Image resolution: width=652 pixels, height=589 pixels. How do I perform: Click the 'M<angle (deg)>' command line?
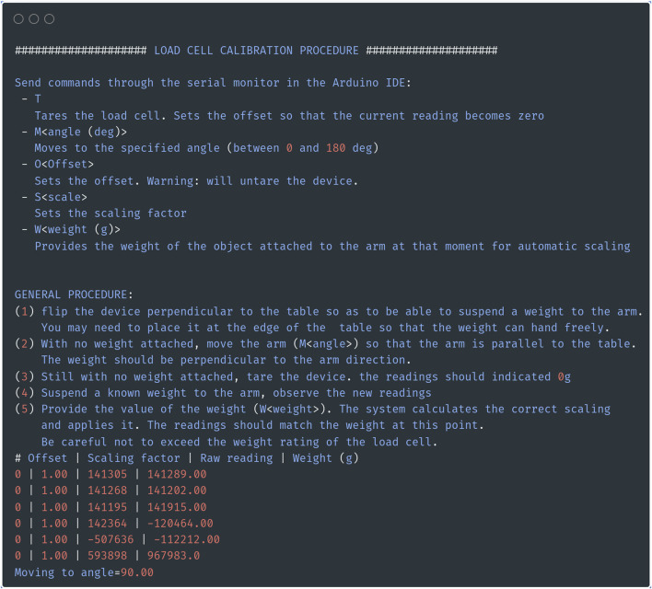point(81,132)
